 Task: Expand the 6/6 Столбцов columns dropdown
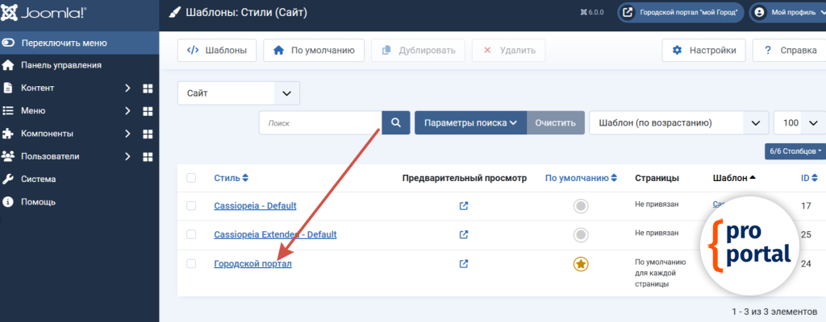coord(795,151)
